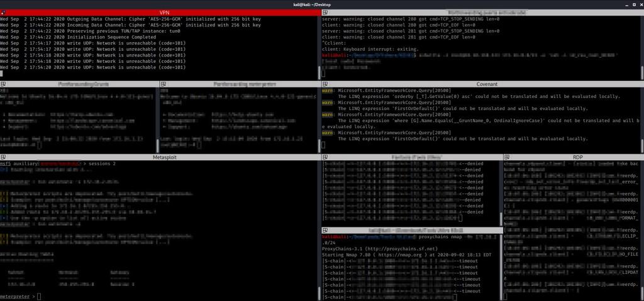This screenshot has height=301, width=644.
Task: Click the 'Outgoing Data Channel' cipher line
Action: (x=130, y=19)
